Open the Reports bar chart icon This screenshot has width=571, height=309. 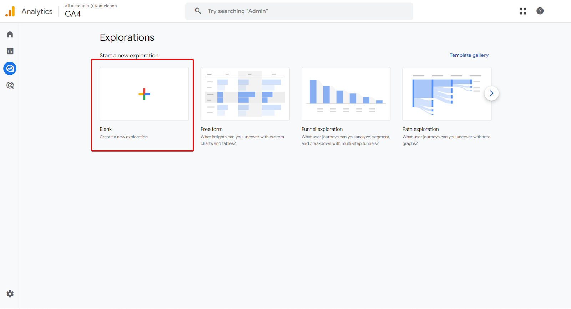pyautogui.click(x=10, y=51)
